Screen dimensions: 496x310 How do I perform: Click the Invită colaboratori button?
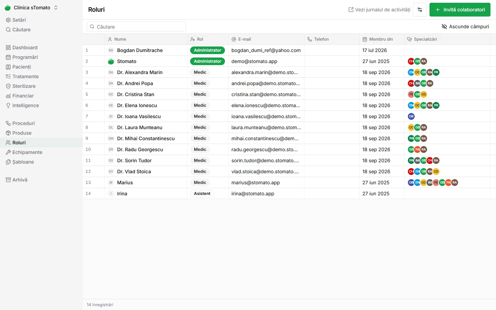click(460, 10)
